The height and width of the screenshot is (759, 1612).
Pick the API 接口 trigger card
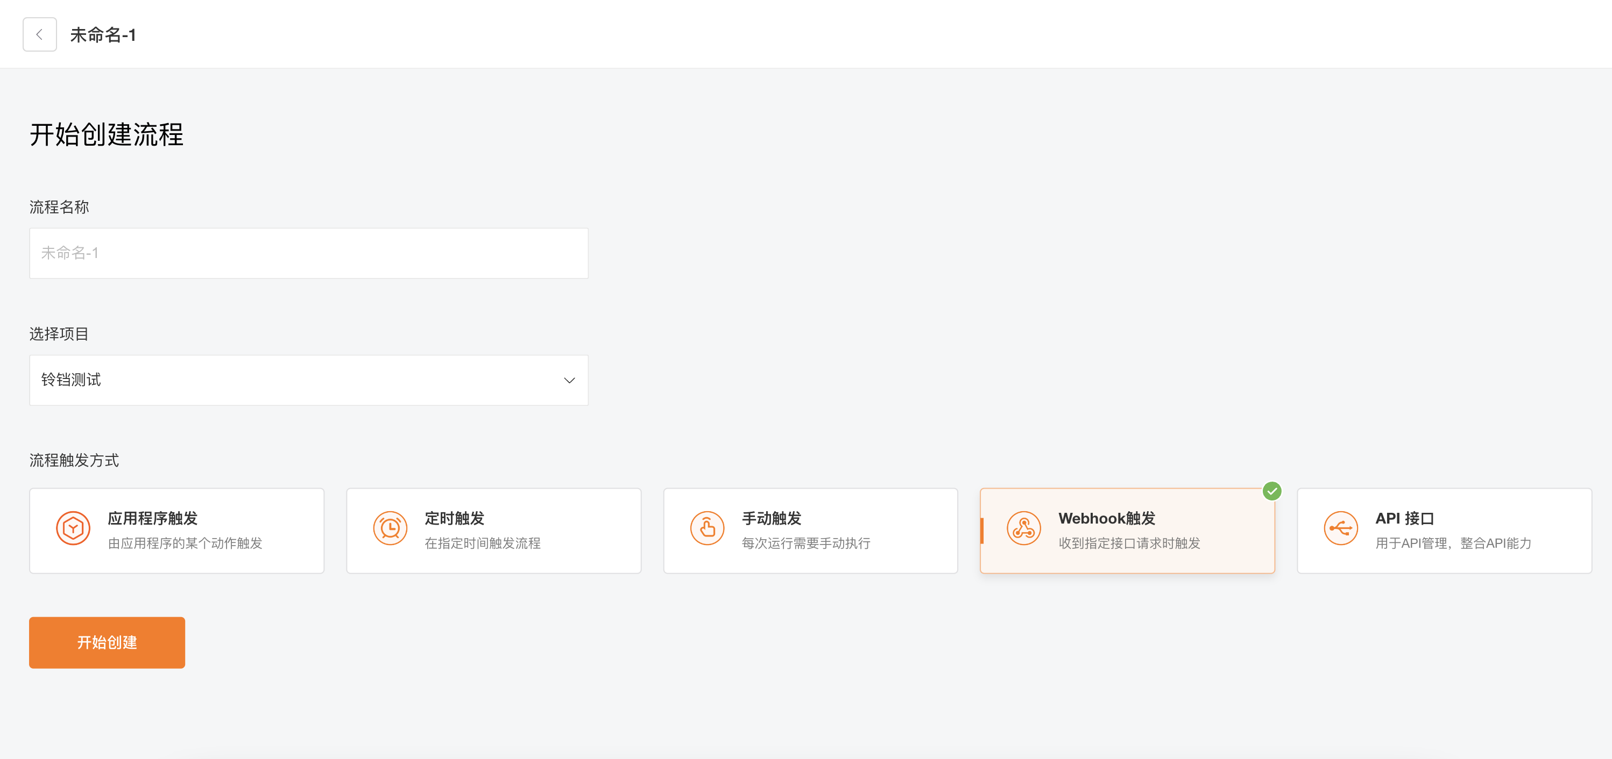click(1444, 531)
